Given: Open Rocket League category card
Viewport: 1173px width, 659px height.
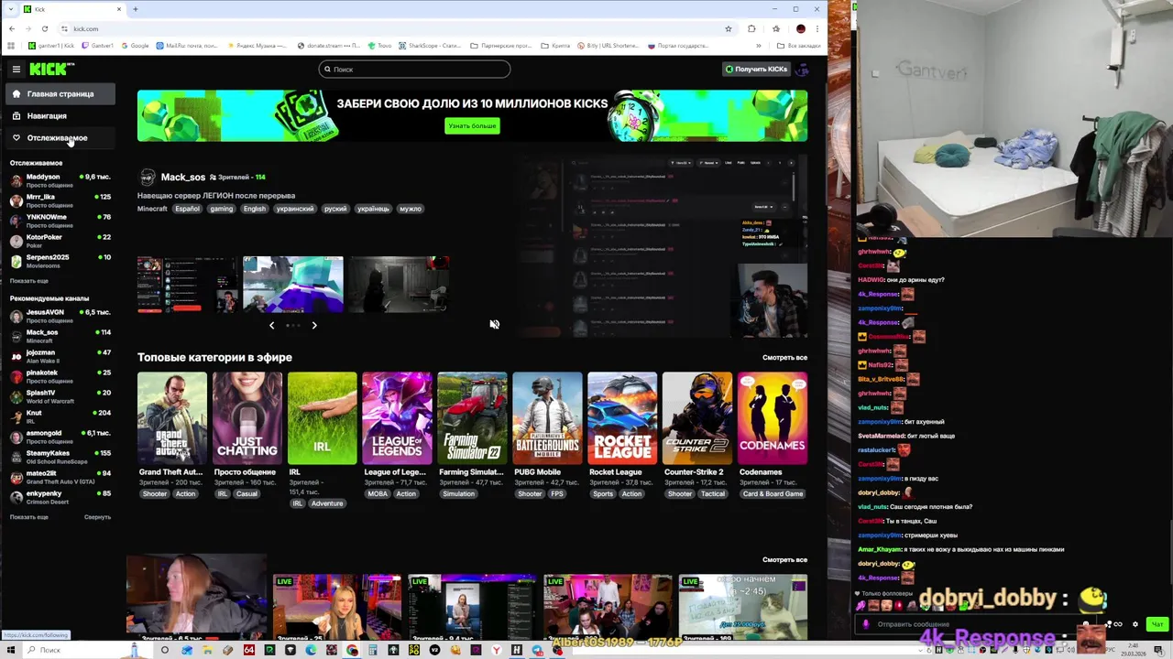Looking at the screenshot, I should tap(622, 418).
